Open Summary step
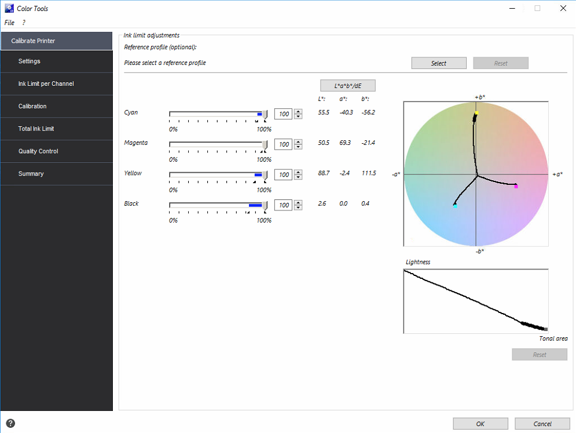576x433 pixels. pos(57,173)
